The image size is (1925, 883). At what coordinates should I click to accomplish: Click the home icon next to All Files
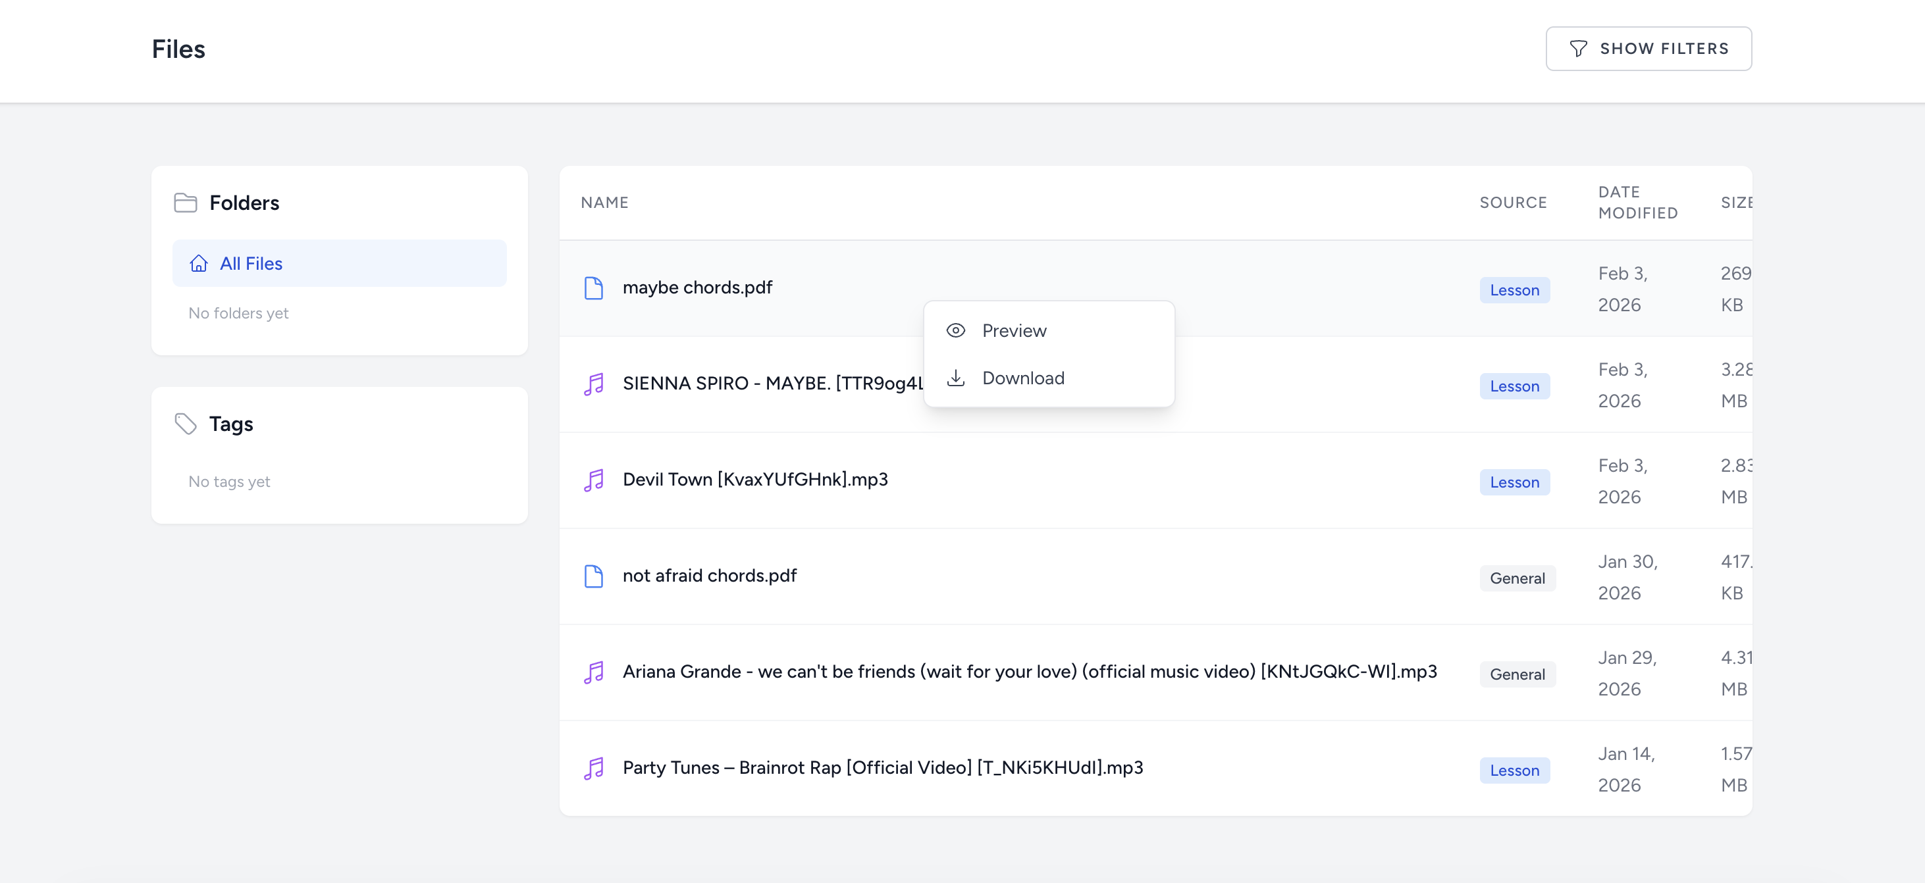[198, 263]
